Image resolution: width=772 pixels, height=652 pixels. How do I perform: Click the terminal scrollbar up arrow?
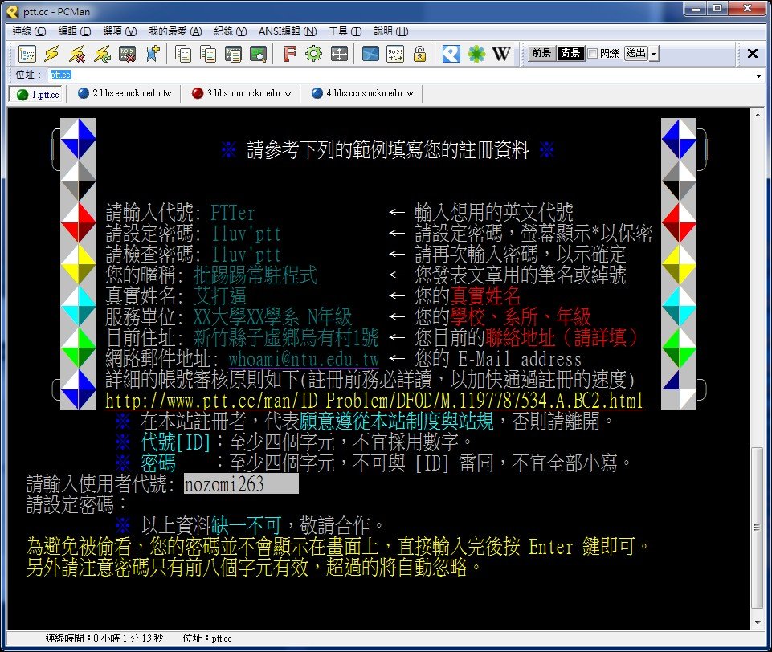click(758, 115)
